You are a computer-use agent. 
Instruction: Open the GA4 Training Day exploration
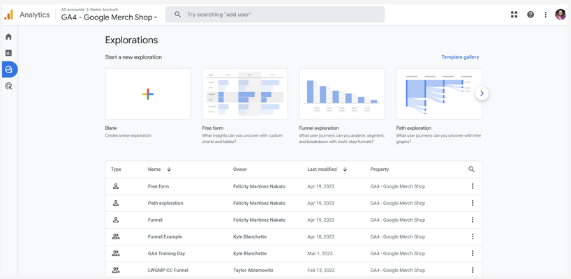pyautogui.click(x=166, y=253)
